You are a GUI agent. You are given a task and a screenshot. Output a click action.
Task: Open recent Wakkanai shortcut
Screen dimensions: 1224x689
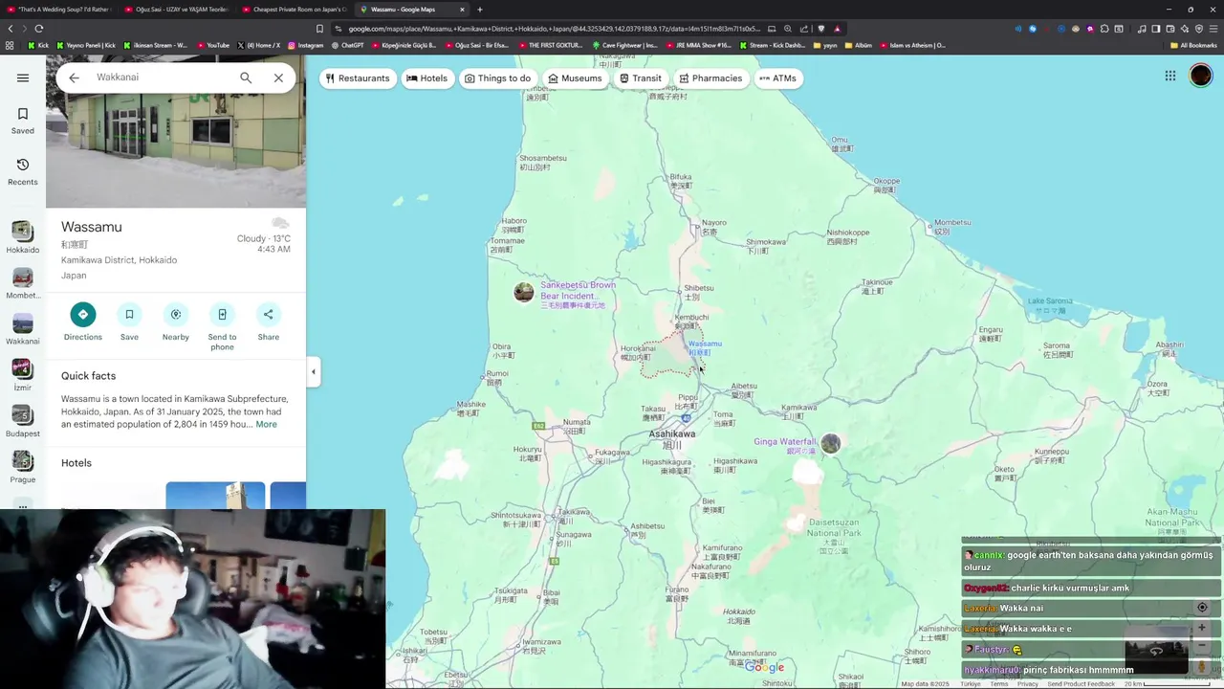(x=23, y=329)
